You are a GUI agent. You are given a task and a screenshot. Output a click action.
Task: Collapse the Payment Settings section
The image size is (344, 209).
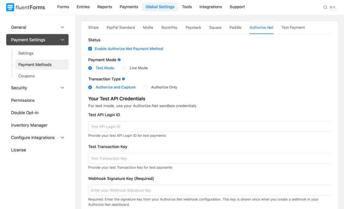pos(62,40)
